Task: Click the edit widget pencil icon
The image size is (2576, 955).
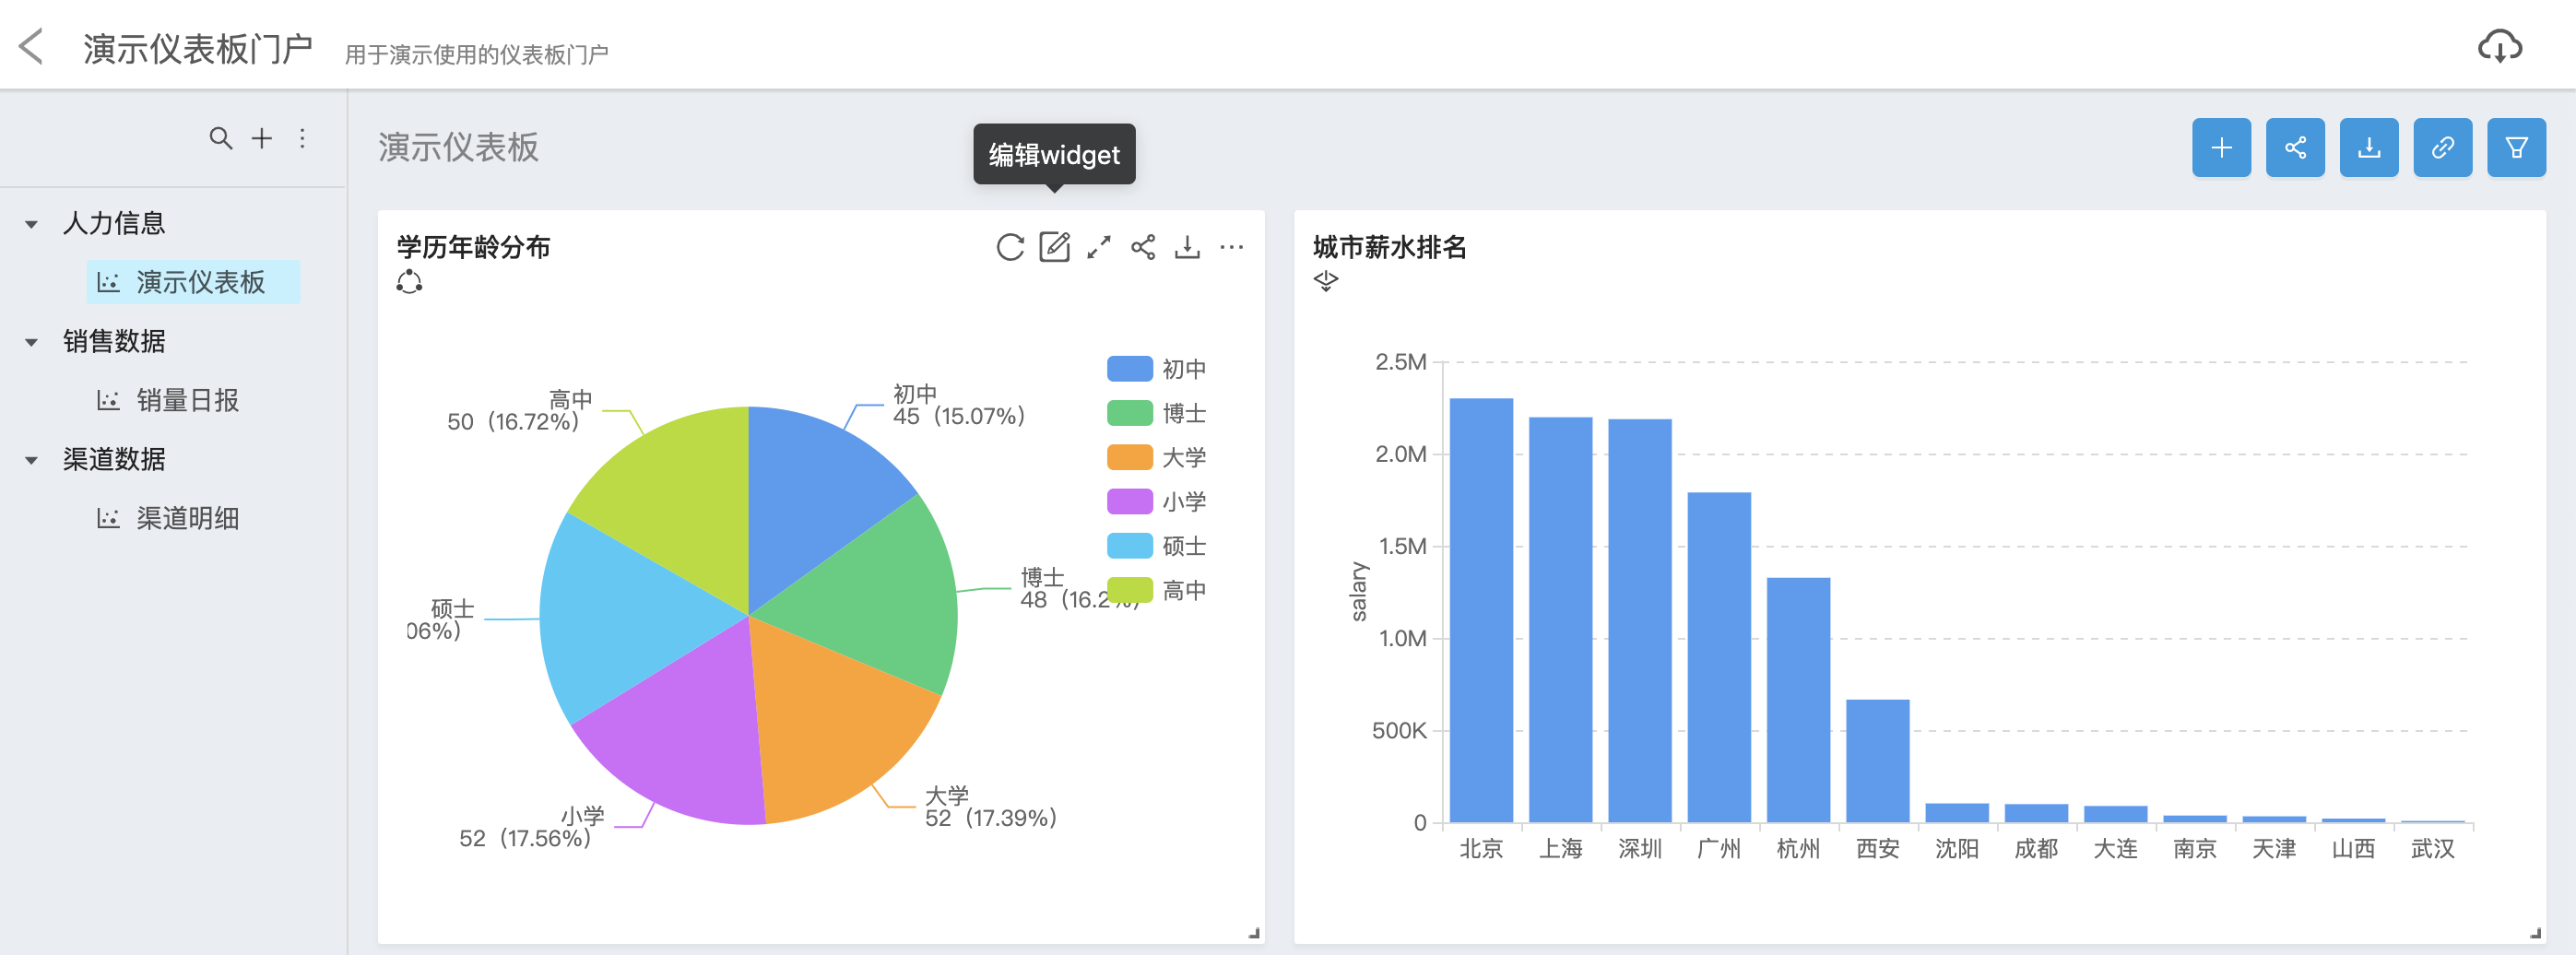Action: coord(1054,247)
